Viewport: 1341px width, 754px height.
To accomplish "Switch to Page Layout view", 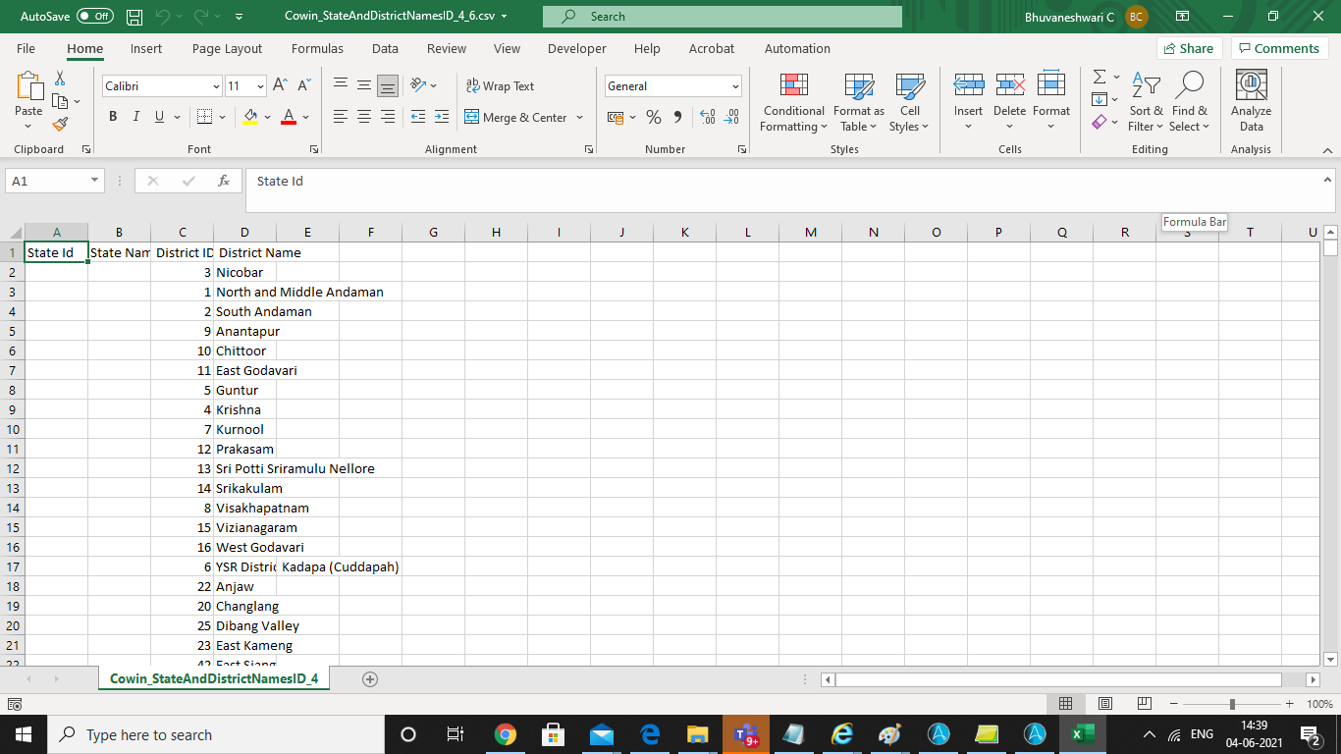I will 1104,704.
